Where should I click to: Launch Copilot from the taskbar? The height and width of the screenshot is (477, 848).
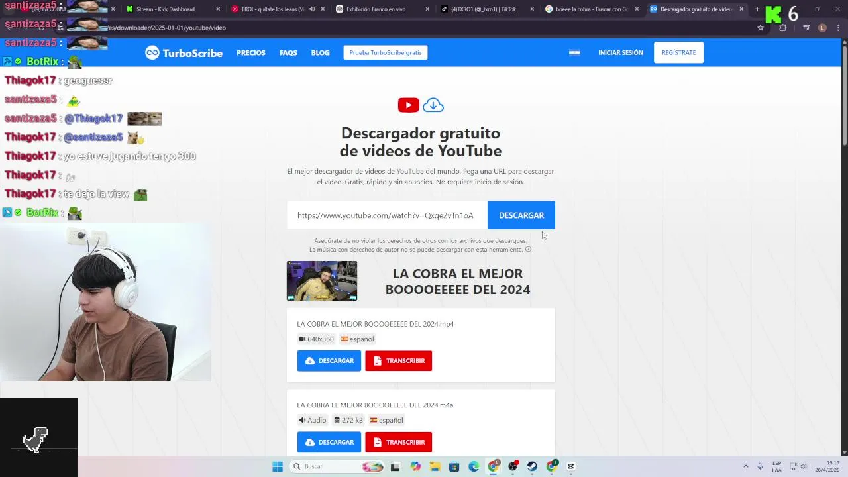(415, 466)
